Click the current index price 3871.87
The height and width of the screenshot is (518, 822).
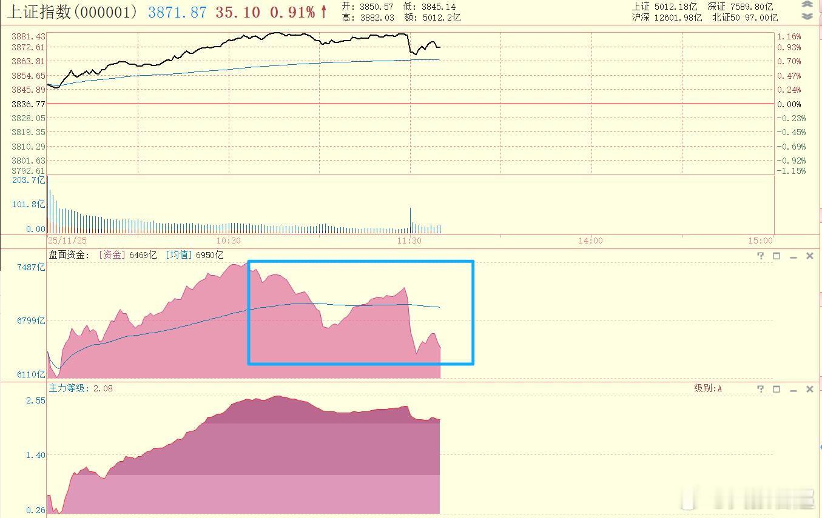(x=178, y=12)
